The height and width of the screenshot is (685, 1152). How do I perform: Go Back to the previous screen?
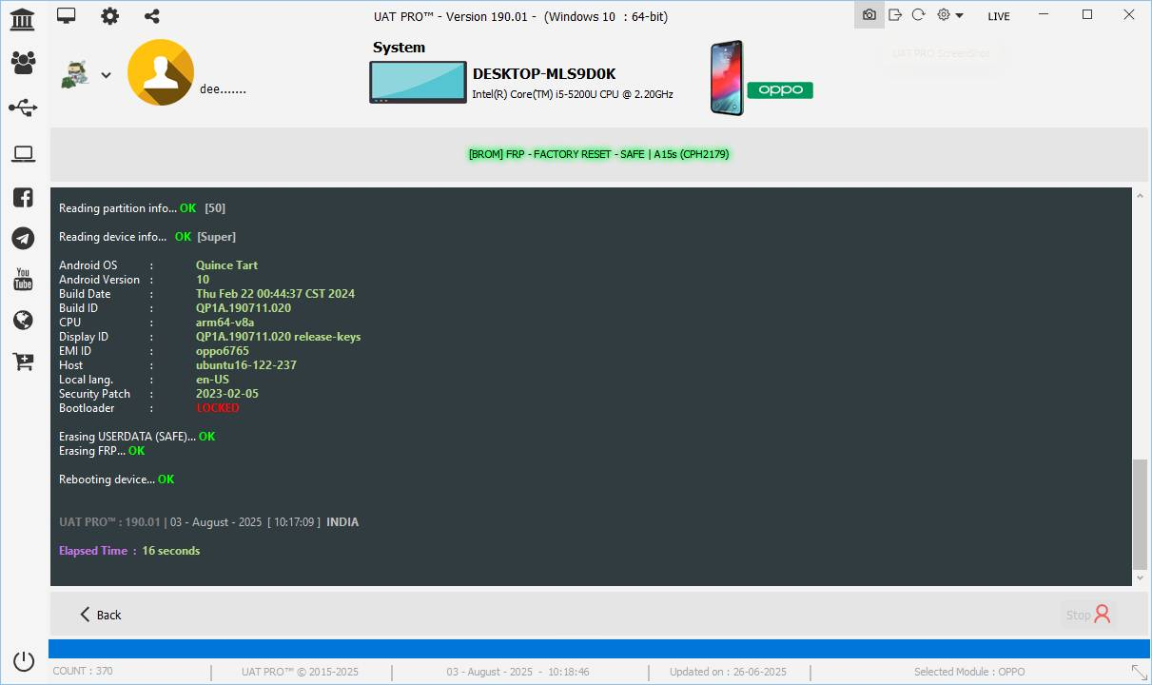[100, 615]
